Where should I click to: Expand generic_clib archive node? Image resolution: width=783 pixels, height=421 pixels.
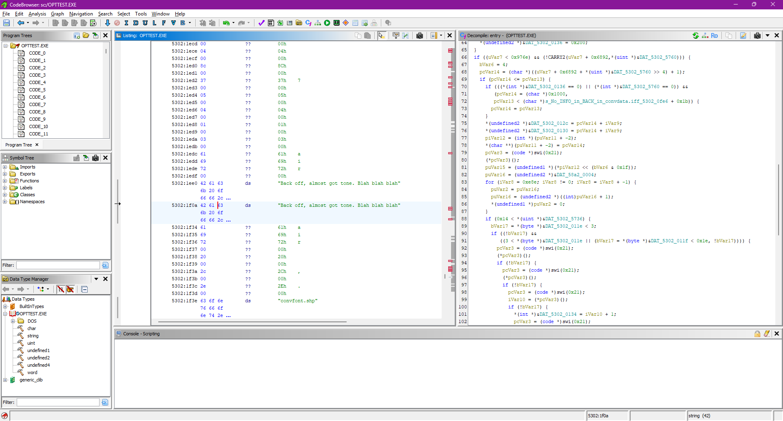pos(5,380)
